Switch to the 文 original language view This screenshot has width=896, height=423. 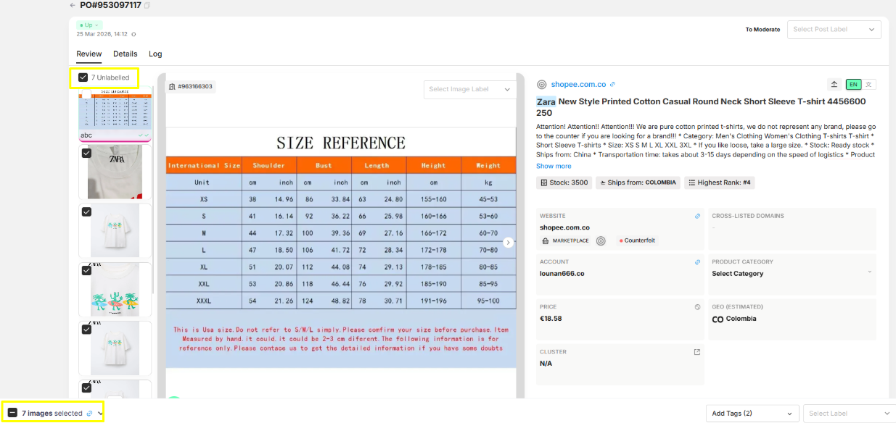[x=869, y=84]
